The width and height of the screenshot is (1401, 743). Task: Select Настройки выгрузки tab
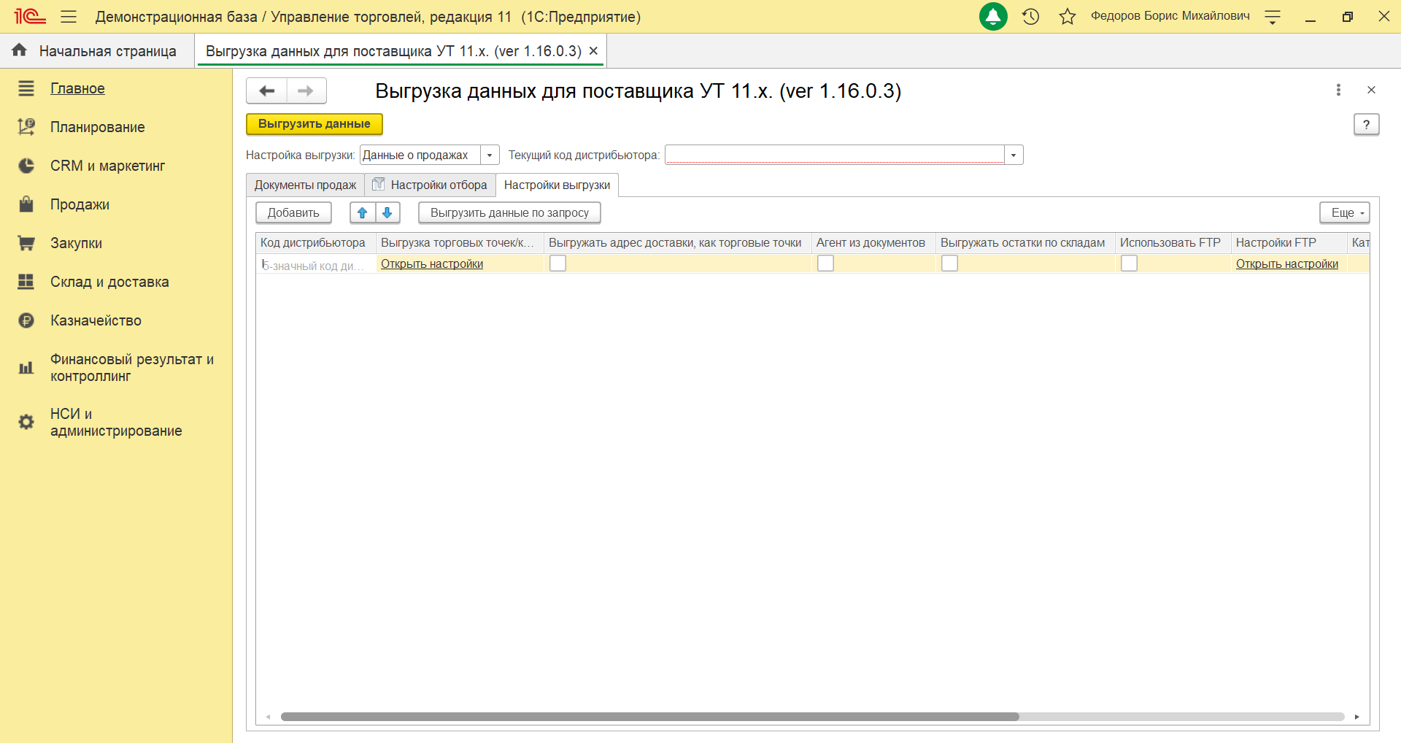pyautogui.click(x=557, y=185)
